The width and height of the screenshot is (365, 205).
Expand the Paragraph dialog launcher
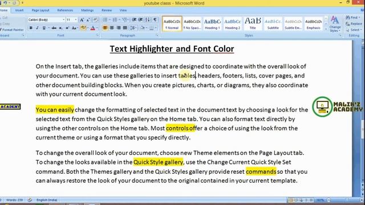(x=157, y=35)
